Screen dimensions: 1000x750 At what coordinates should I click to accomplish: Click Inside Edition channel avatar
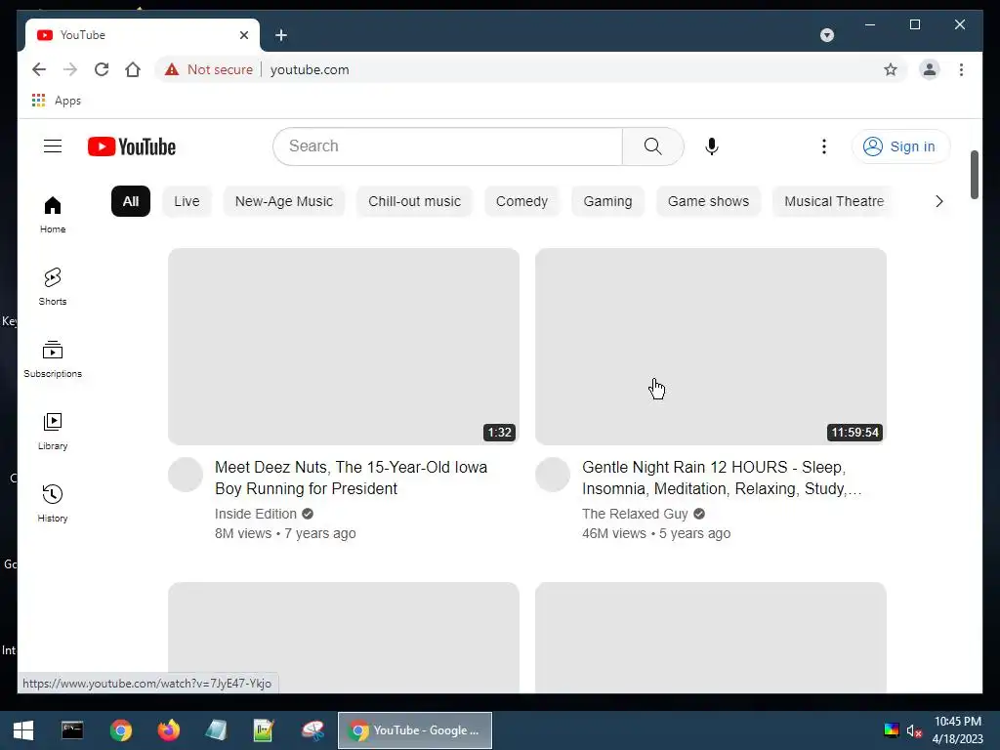click(186, 475)
